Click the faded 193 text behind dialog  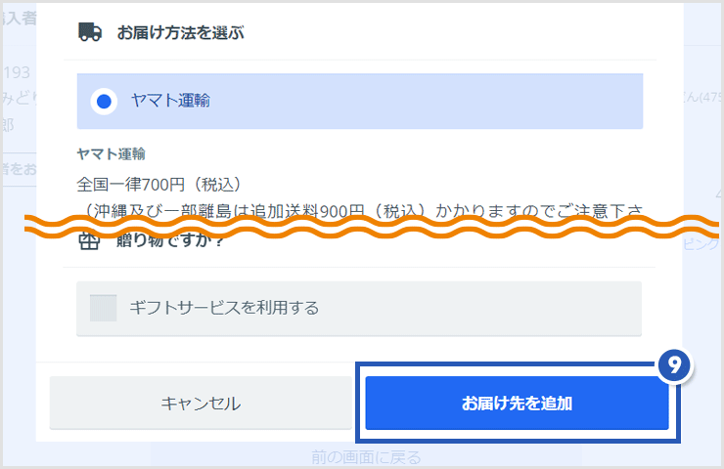(x=17, y=72)
